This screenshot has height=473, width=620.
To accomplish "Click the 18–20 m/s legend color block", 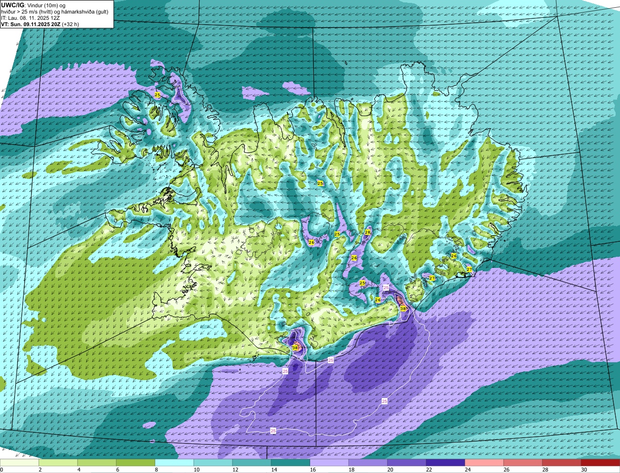I will [368, 462].
